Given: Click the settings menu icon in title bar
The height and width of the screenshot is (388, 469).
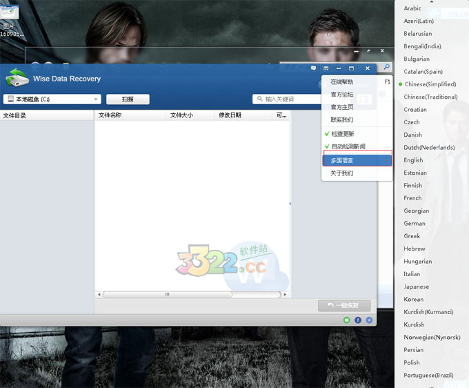Looking at the screenshot, I should (326, 68).
